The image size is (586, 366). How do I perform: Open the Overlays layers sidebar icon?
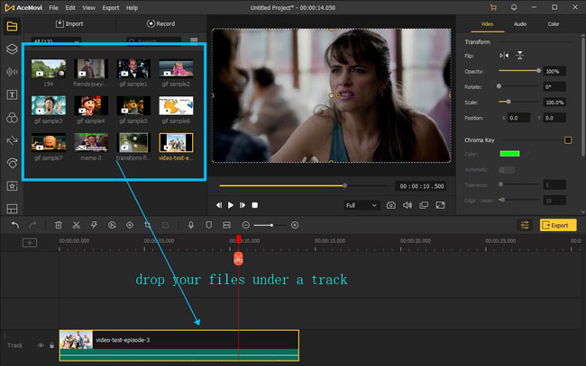point(12,49)
